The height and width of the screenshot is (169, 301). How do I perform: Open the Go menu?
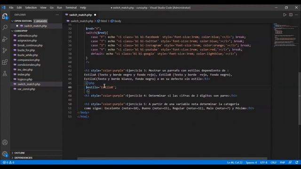(x=52, y=8)
